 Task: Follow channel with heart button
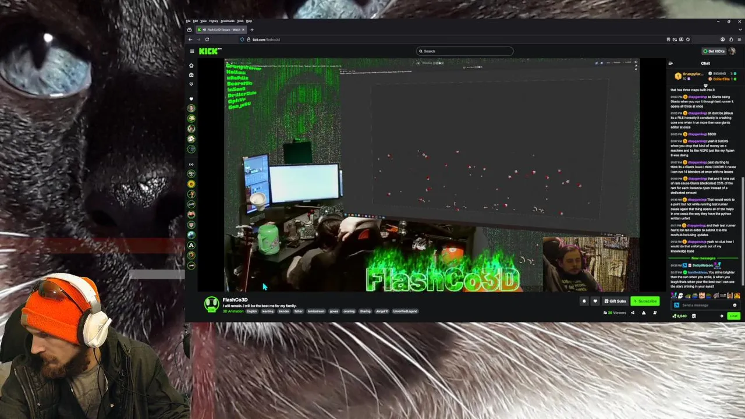click(595, 301)
